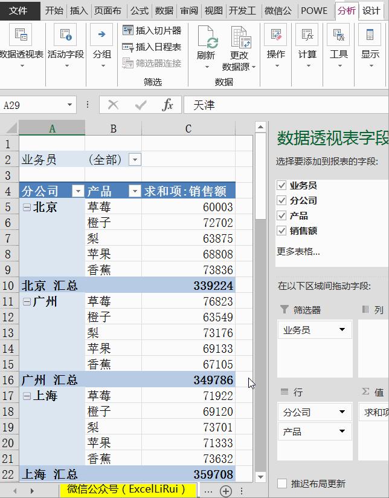Click the formula bar cancel X icon
The height and width of the screenshot is (498, 389).
tap(113, 105)
